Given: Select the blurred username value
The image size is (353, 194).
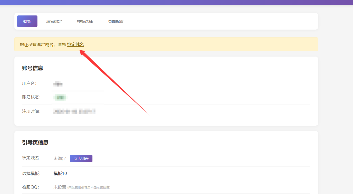Looking at the screenshot, I should click(58, 84).
